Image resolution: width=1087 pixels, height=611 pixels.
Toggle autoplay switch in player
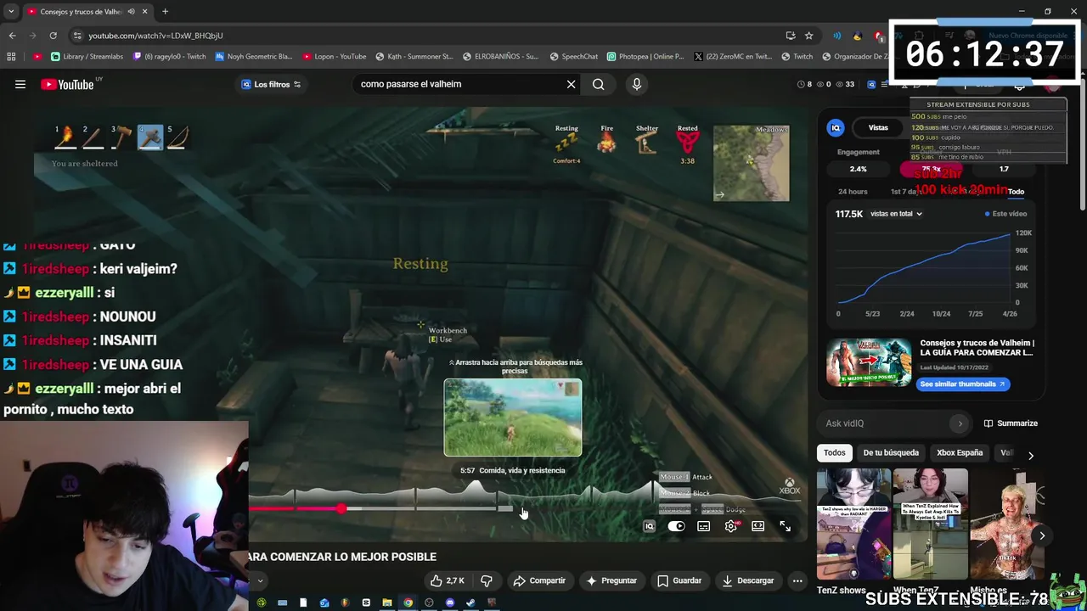[x=676, y=526]
